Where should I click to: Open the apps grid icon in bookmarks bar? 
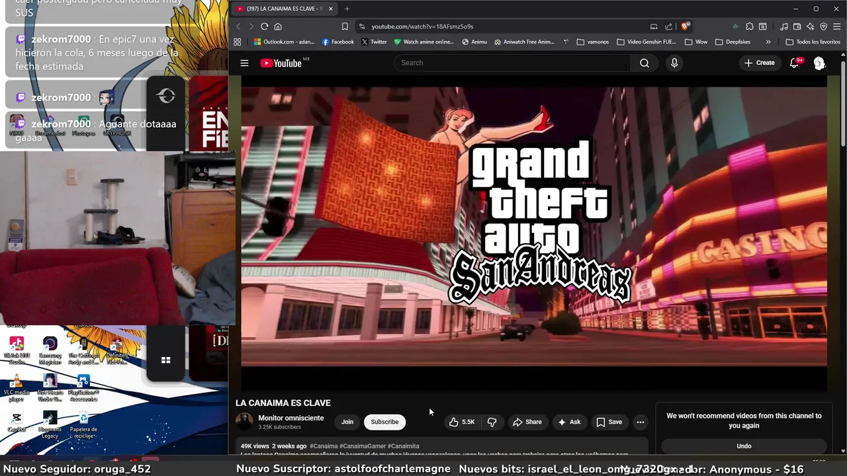pos(237,42)
